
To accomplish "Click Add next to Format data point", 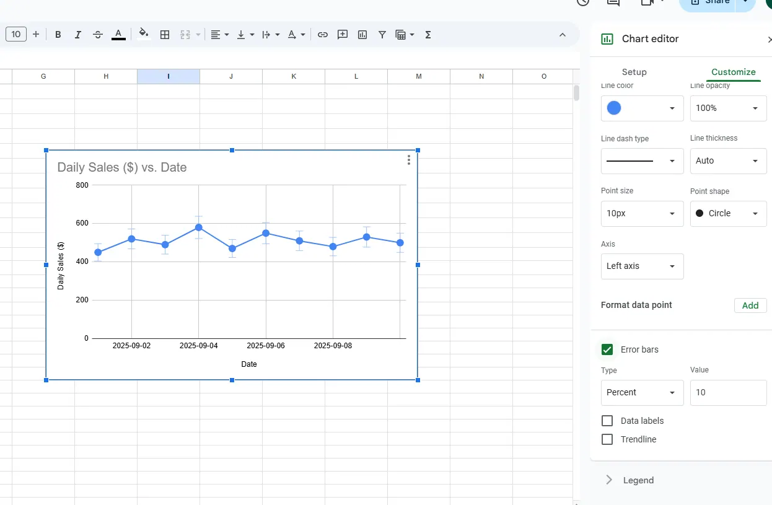I will (x=750, y=305).
